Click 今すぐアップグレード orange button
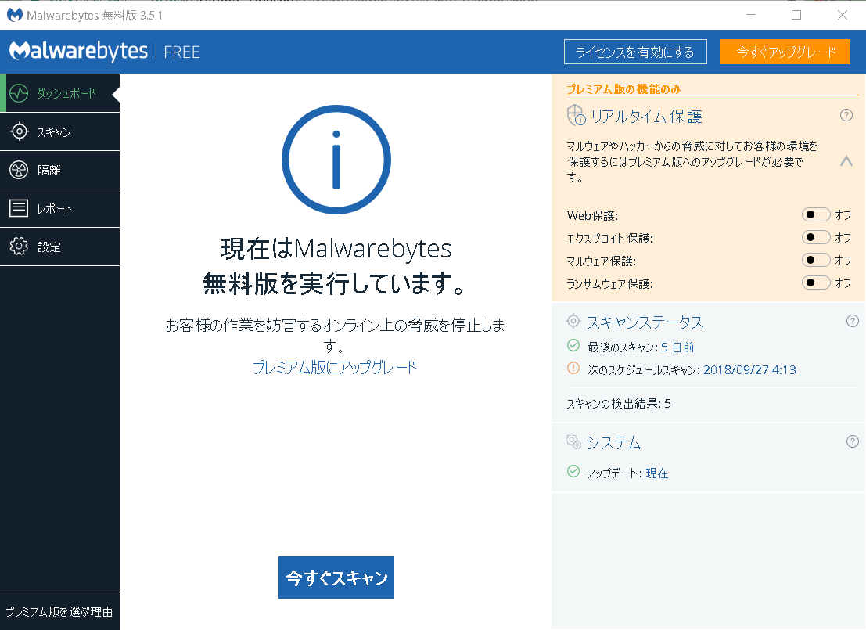 coord(785,52)
